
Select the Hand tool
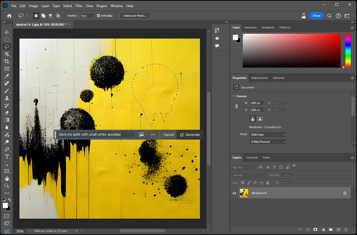7,178
